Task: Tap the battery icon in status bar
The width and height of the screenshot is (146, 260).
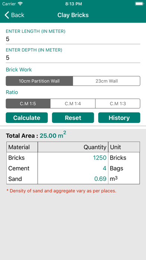Action: [139, 4]
